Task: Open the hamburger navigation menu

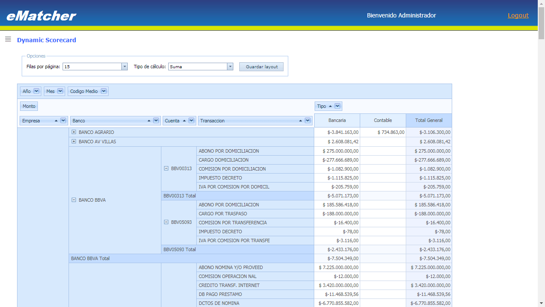Action: pyautogui.click(x=8, y=39)
